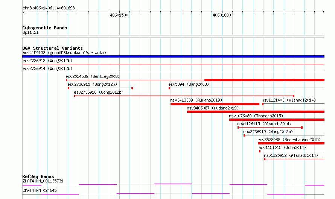This screenshot has width=335, height=199.
Task: Click the nsv1076080 thick red bar
Action: (277, 120)
